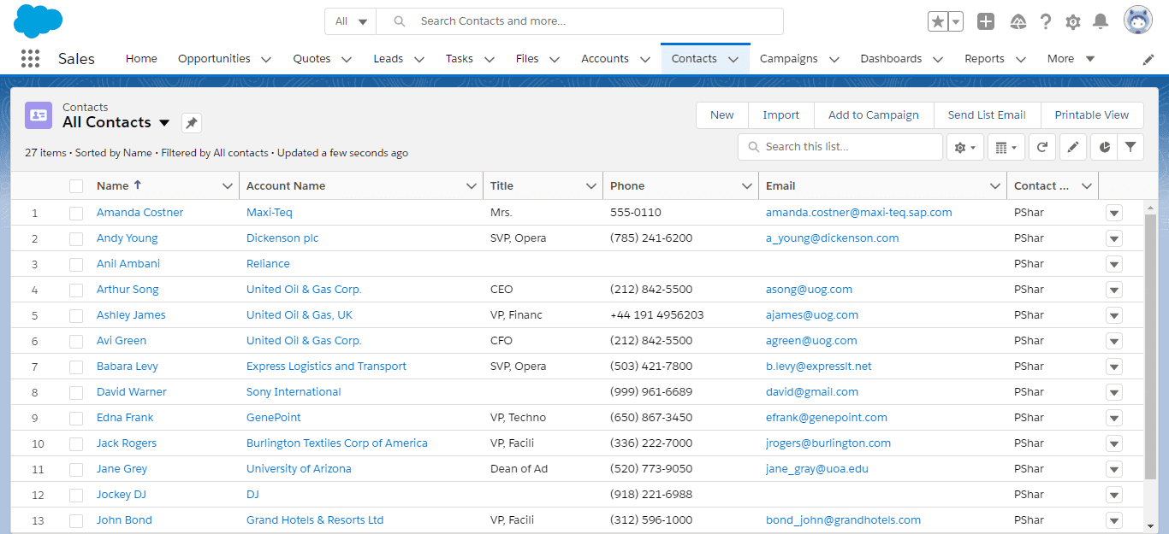Switch to the Quotes tab
The image size is (1169, 534).
(312, 59)
